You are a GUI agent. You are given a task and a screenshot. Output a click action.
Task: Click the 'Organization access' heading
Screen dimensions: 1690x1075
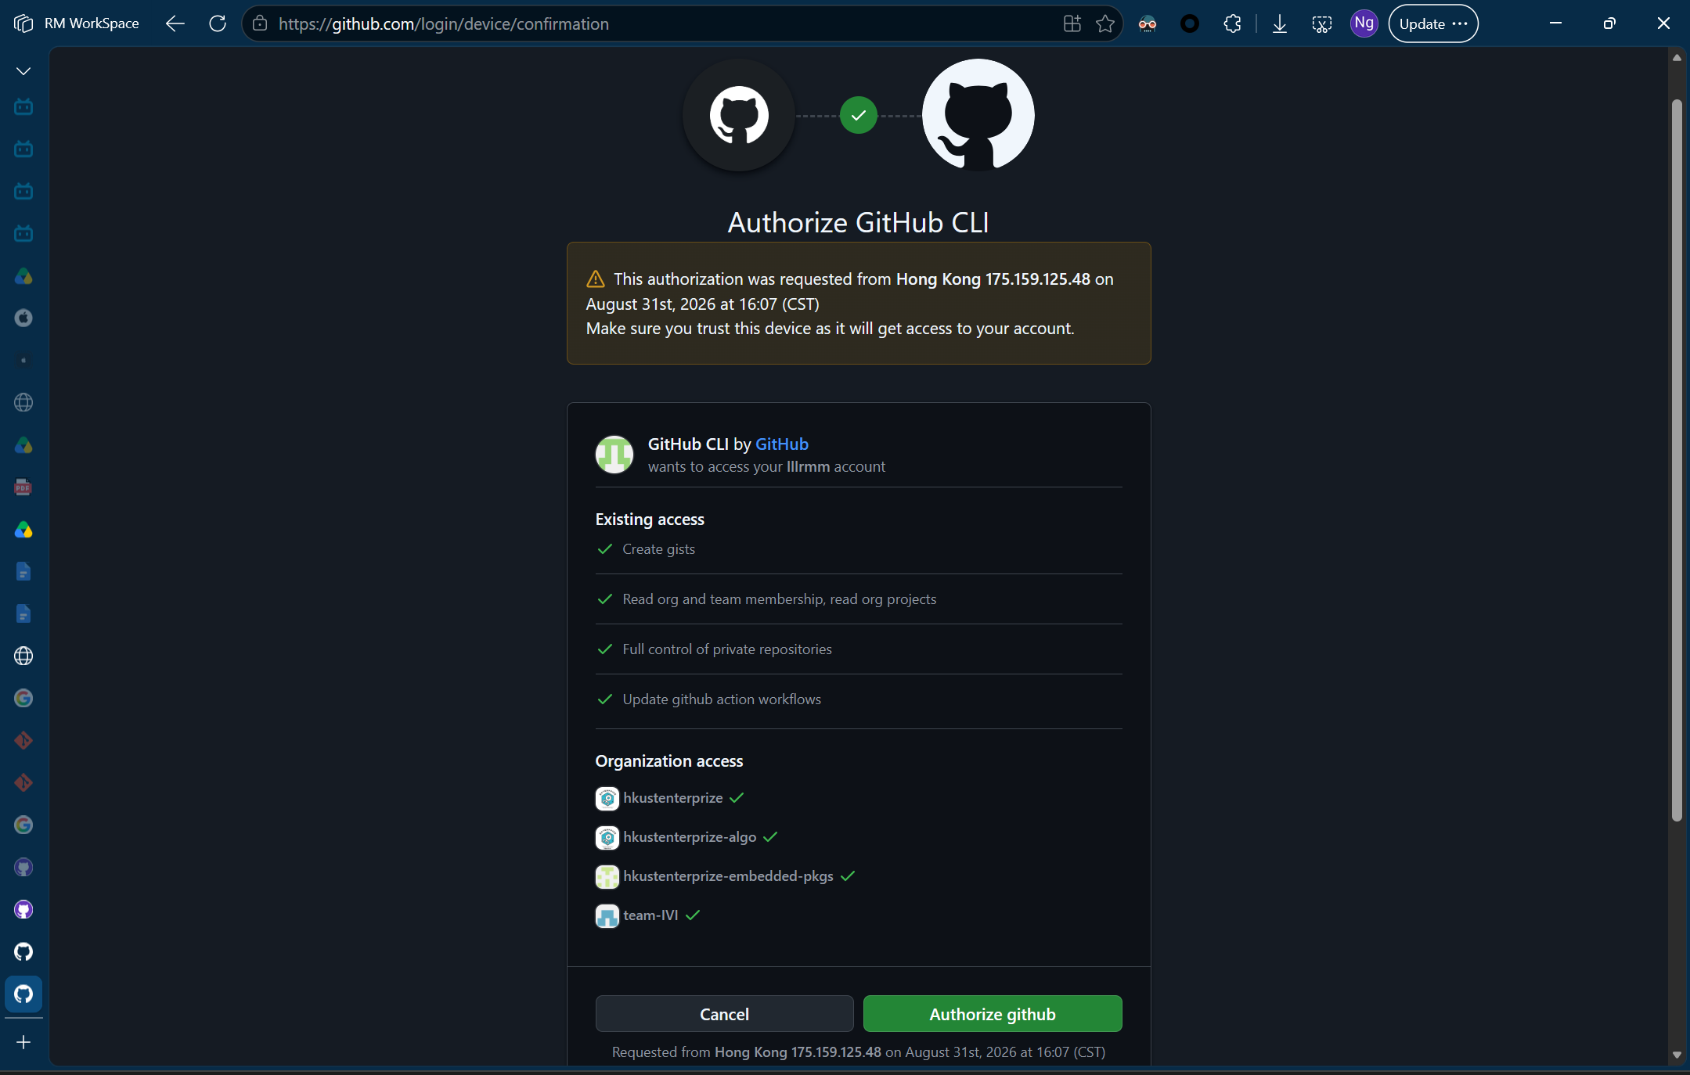[x=669, y=761]
